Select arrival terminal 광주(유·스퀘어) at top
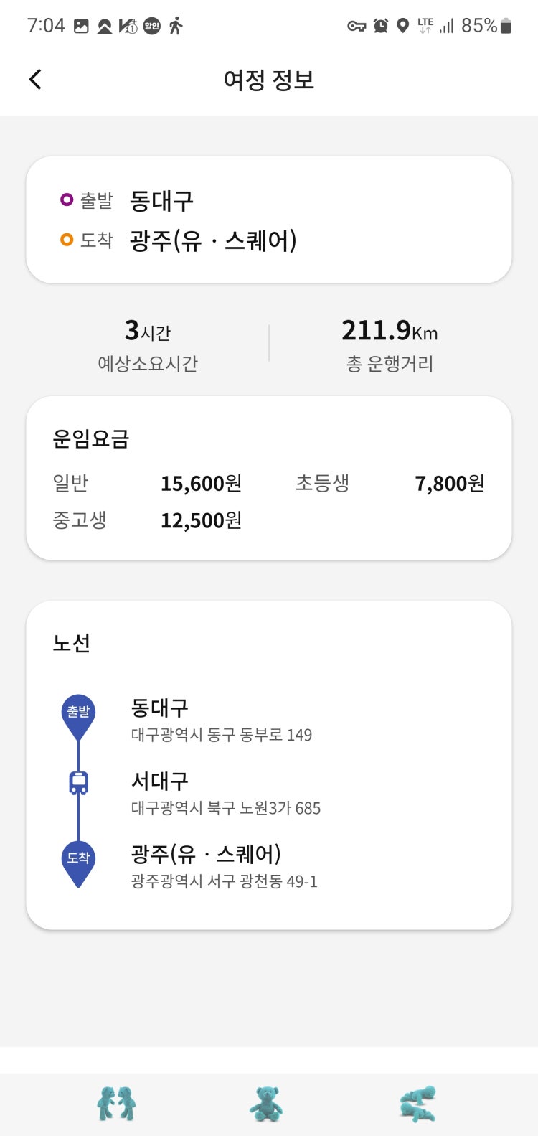This screenshot has width=538, height=1136. click(x=213, y=240)
